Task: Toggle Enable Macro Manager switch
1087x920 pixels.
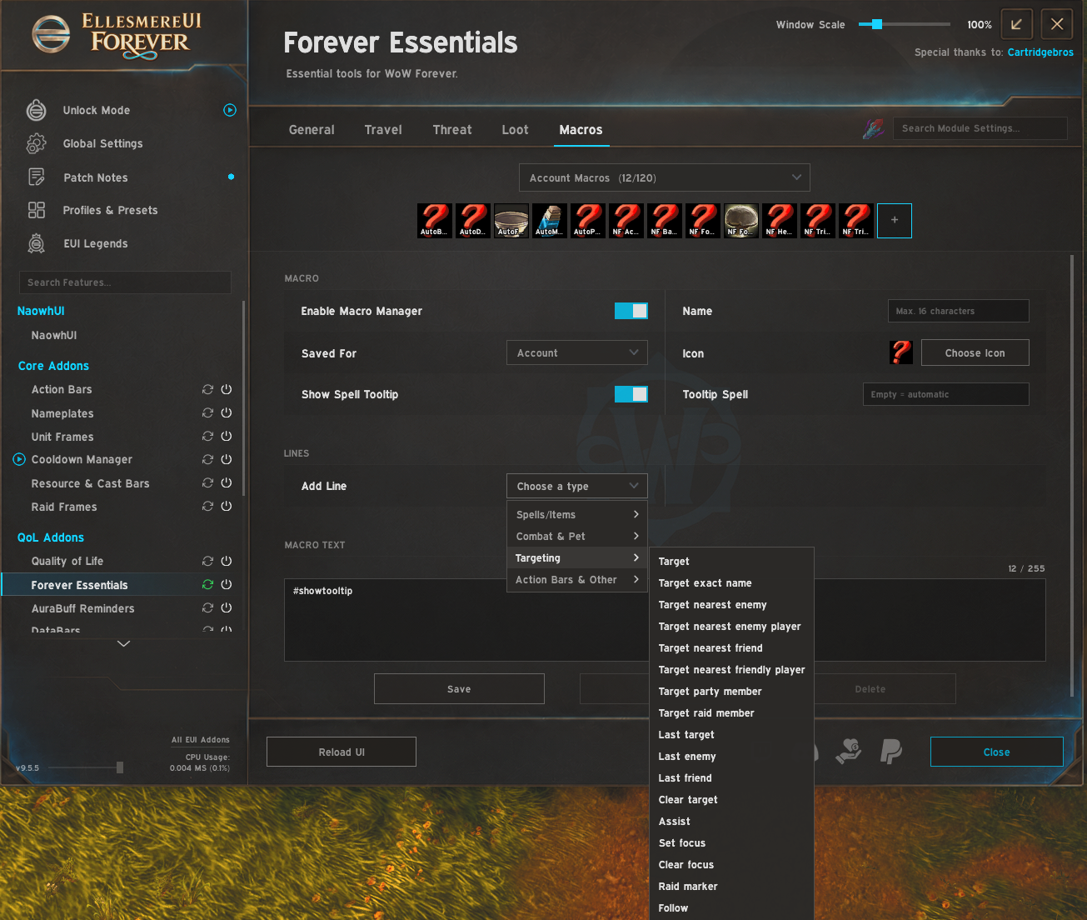Action: tap(631, 311)
